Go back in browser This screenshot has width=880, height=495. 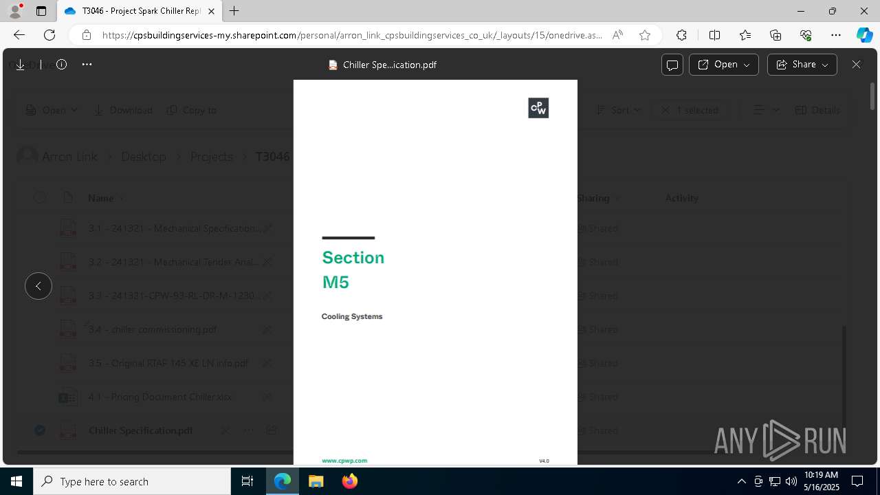(19, 35)
